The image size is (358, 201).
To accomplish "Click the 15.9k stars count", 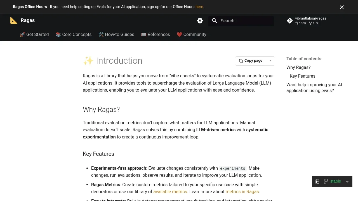I will (301, 23).
